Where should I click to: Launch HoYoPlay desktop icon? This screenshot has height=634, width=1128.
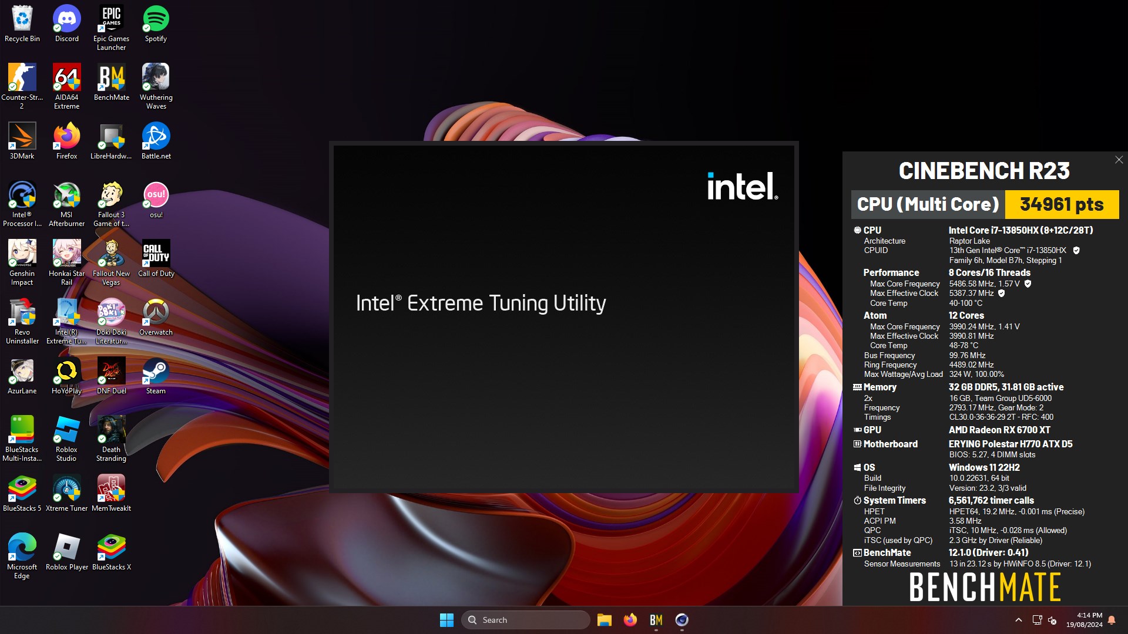tap(67, 376)
